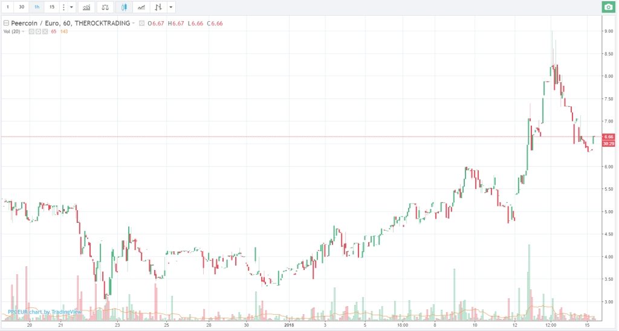Image resolution: width=619 pixels, height=331 pixels.
Task: Open the Indicators chart icon
Action: 86,7
